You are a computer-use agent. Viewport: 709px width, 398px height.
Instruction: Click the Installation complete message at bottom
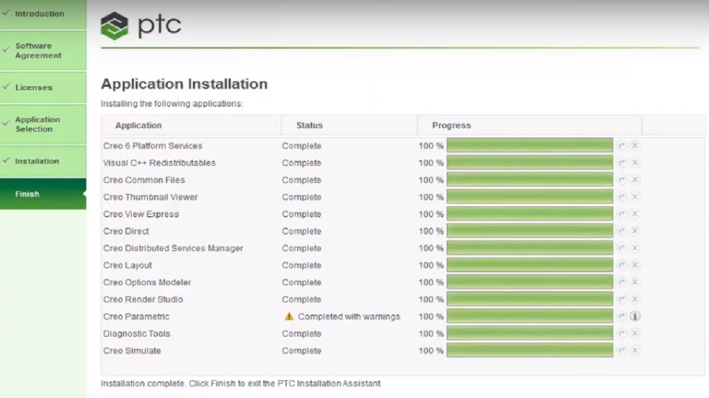pyautogui.click(x=242, y=384)
